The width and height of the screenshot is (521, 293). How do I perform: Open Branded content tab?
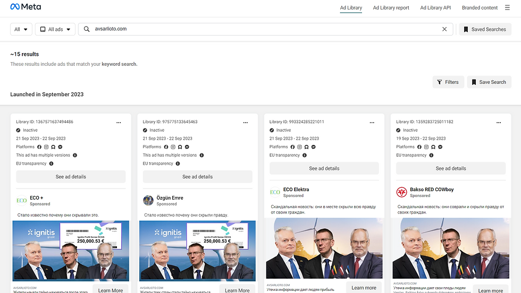(x=480, y=7)
